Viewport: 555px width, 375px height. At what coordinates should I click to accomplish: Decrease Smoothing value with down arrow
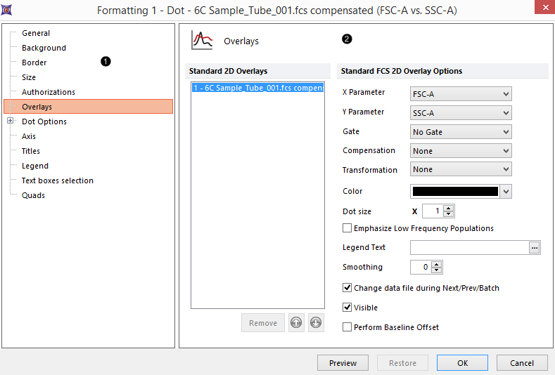(x=438, y=270)
